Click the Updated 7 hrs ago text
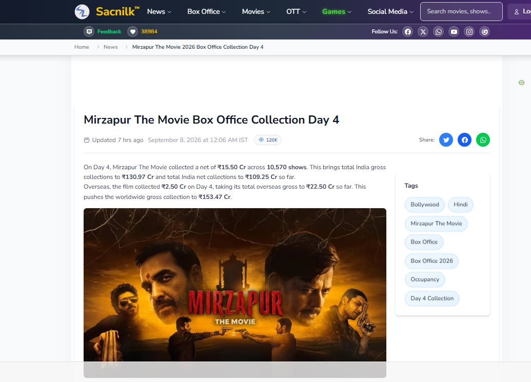531x382 pixels. click(118, 140)
